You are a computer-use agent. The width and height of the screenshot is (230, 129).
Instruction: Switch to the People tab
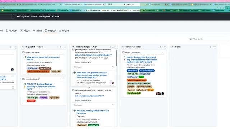tap(25, 30)
